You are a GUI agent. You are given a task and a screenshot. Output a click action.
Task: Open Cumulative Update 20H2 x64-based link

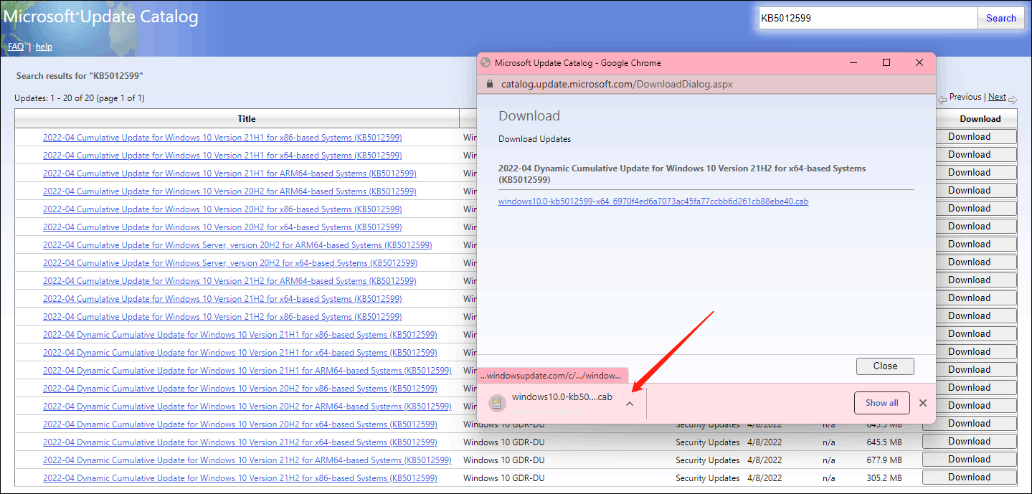(222, 227)
